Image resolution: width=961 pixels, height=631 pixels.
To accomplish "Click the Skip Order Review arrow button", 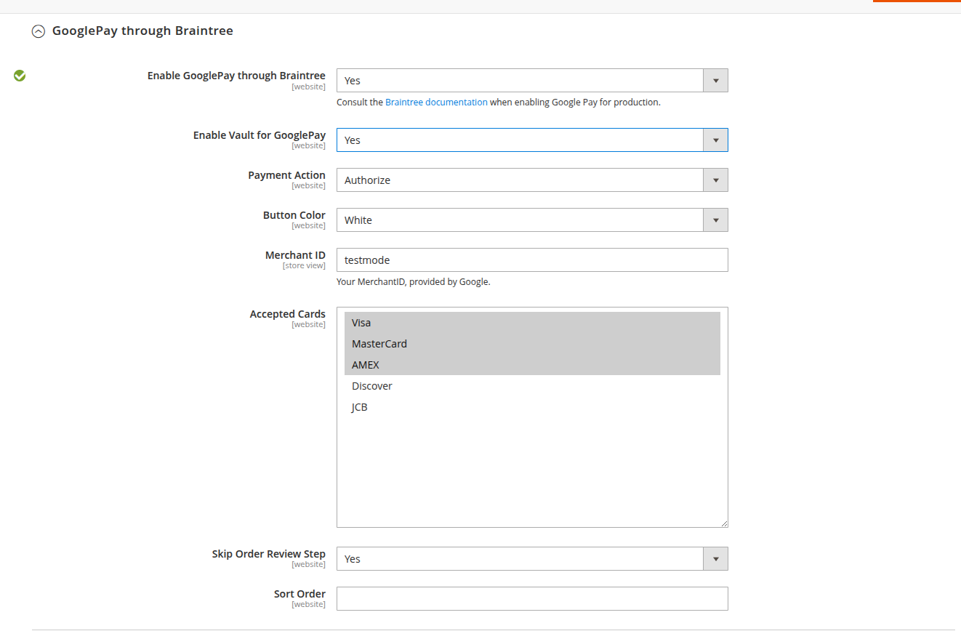I will click(715, 559).
